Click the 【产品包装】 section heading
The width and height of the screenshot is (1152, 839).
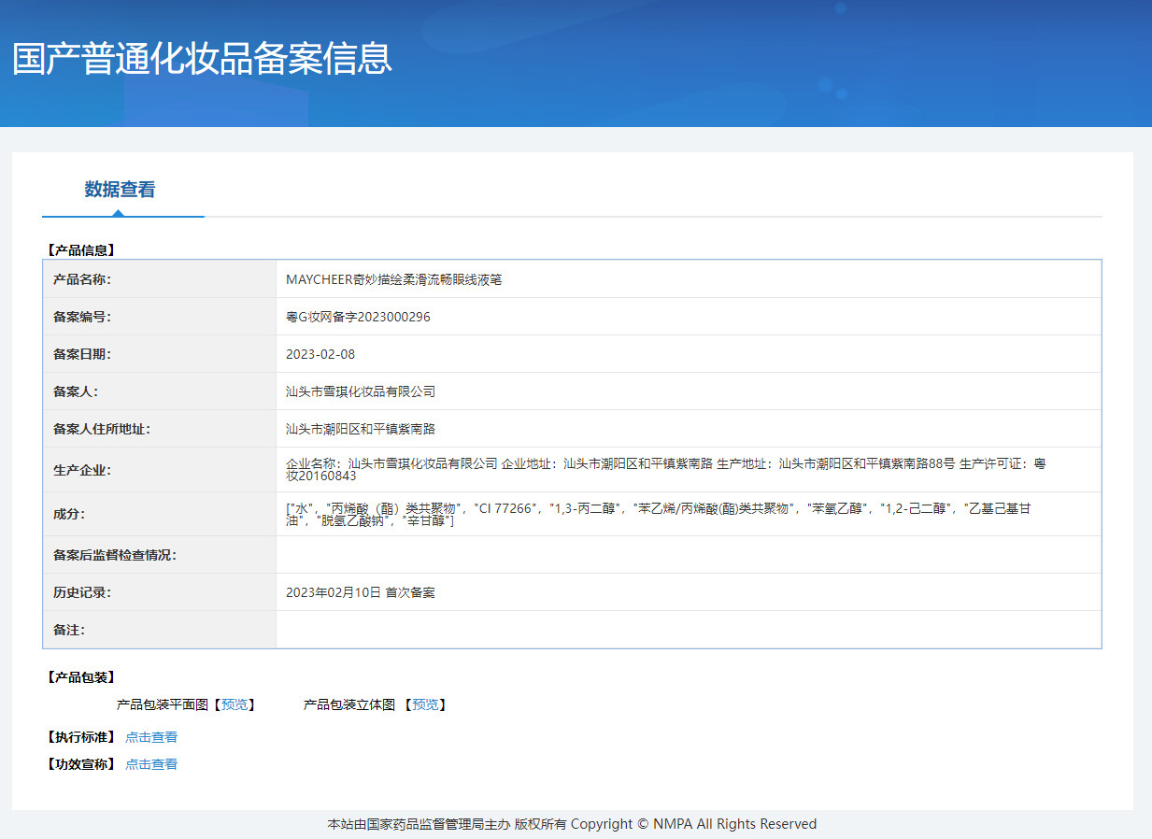[79, 677]
